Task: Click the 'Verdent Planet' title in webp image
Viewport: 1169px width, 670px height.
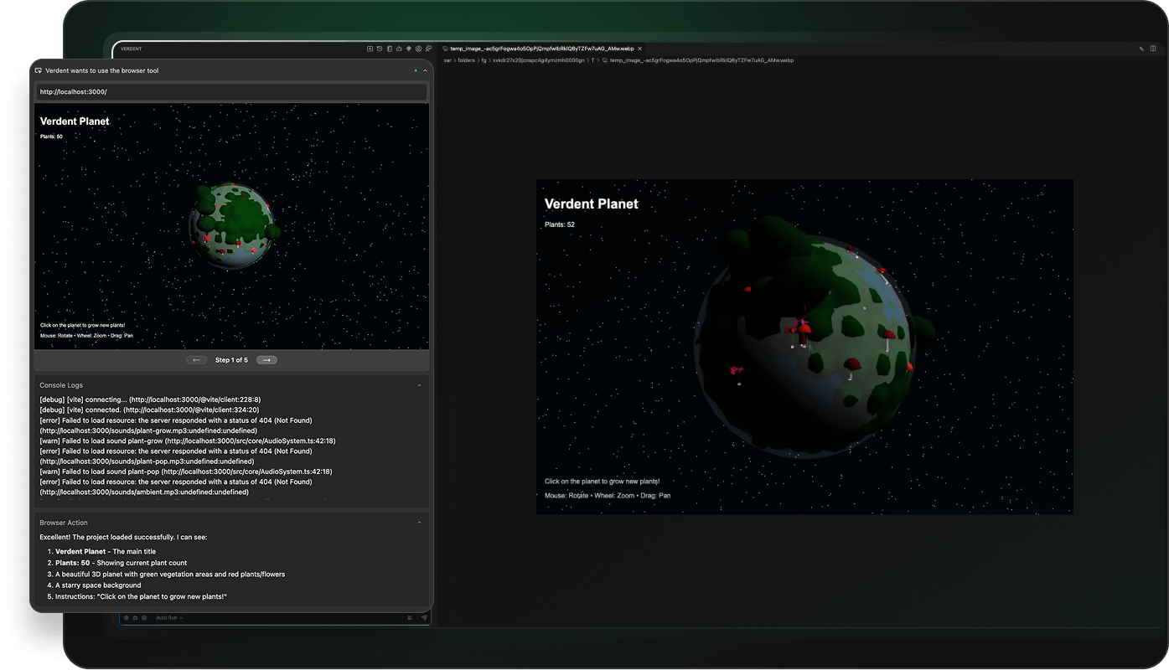Action: click(x=592, y=204)
